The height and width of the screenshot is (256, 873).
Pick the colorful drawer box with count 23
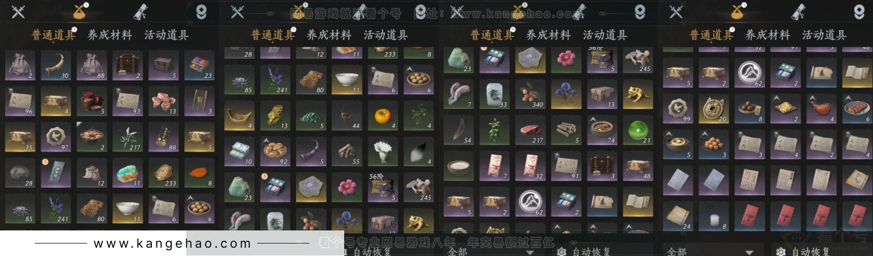[x=199, y=66]
